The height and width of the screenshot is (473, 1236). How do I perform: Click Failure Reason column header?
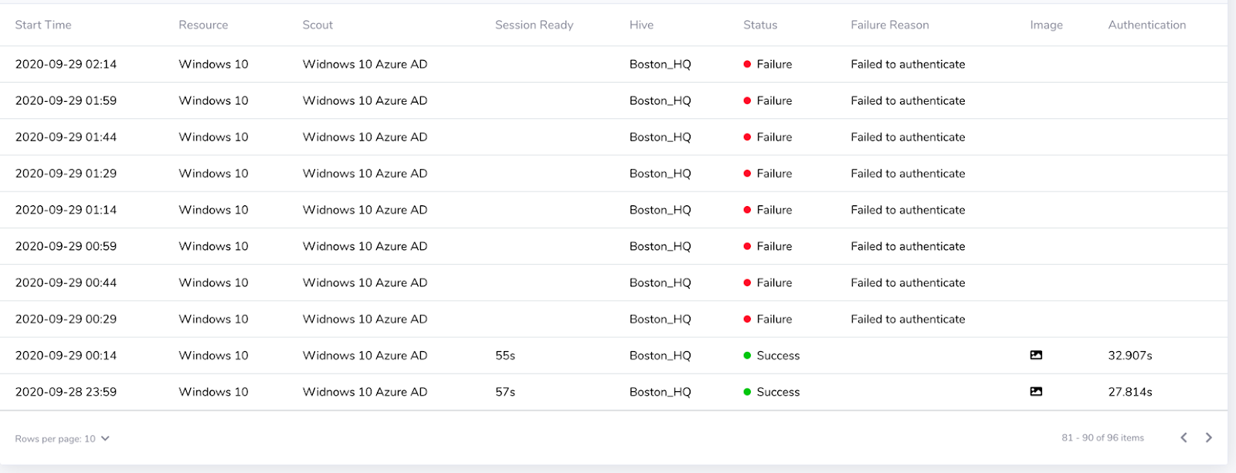[889, 25]
